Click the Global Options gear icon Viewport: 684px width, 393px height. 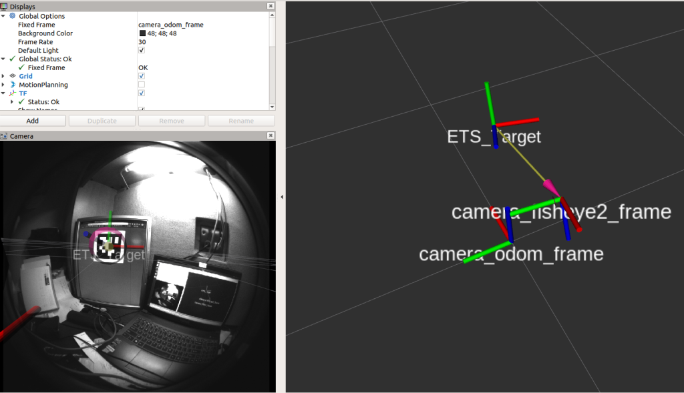13,15
